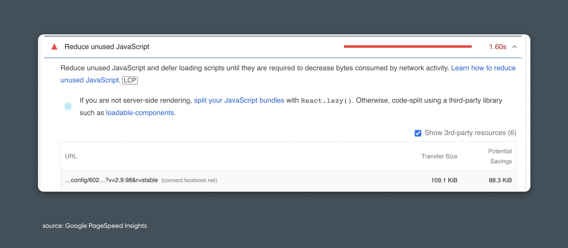Click the config/602 script URL
Image resolution: width=568 pixels, height=248 pixels.
click(111, 180)
